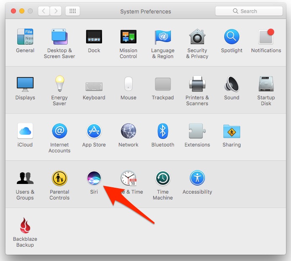Image resolution: width=291 pixels, height=261 pixels.
Task: Open Backblaze Backup pane
Action: pos(25,226)
